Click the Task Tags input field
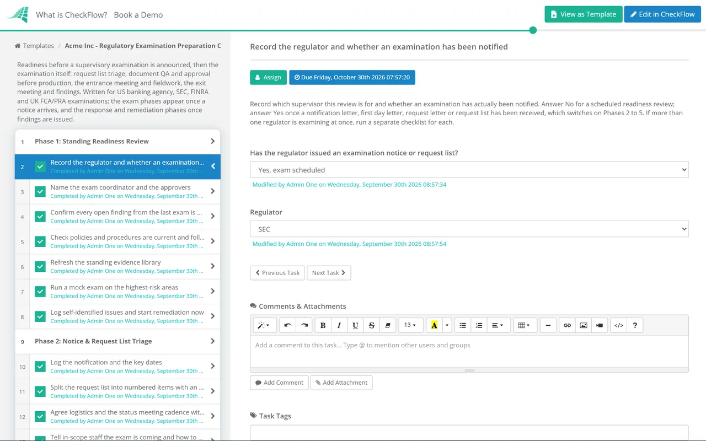 click(469, 433)
